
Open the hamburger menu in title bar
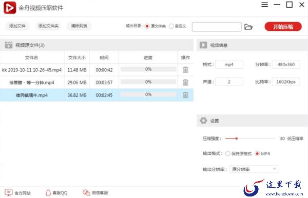[264, 5]
